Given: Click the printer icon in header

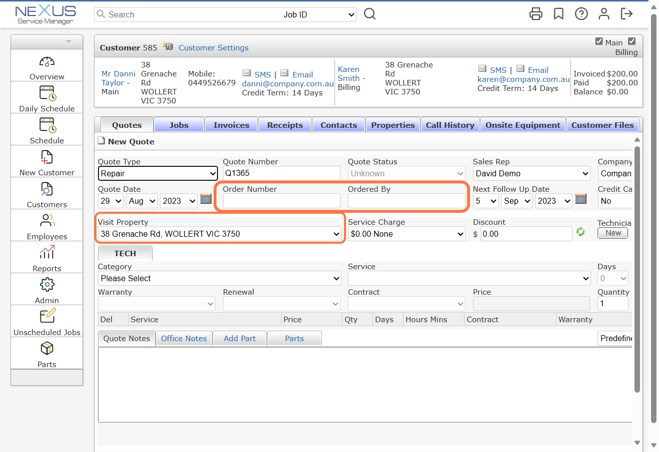Looking at the screenshot, I should (x=536, y=14).
